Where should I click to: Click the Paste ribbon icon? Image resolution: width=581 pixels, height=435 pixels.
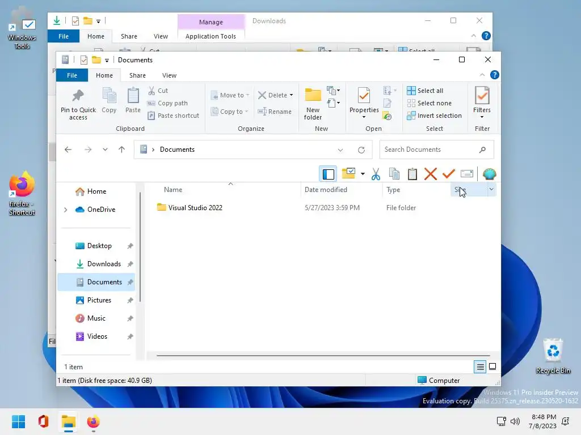(133, 96)
